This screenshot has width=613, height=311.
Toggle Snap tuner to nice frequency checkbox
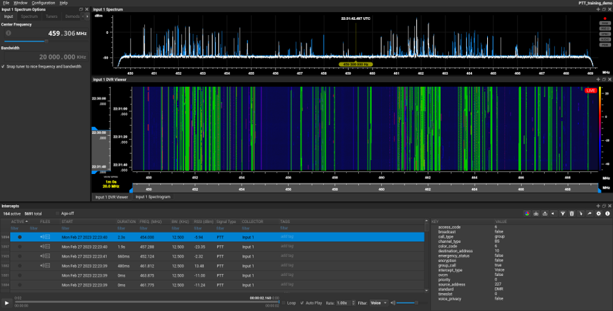[x=3, y=66]
